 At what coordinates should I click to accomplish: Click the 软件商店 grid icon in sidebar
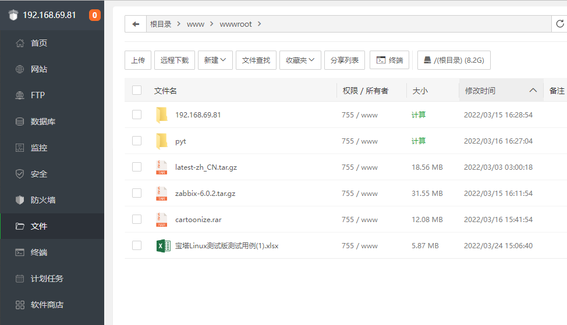click(x=20, y=305)
